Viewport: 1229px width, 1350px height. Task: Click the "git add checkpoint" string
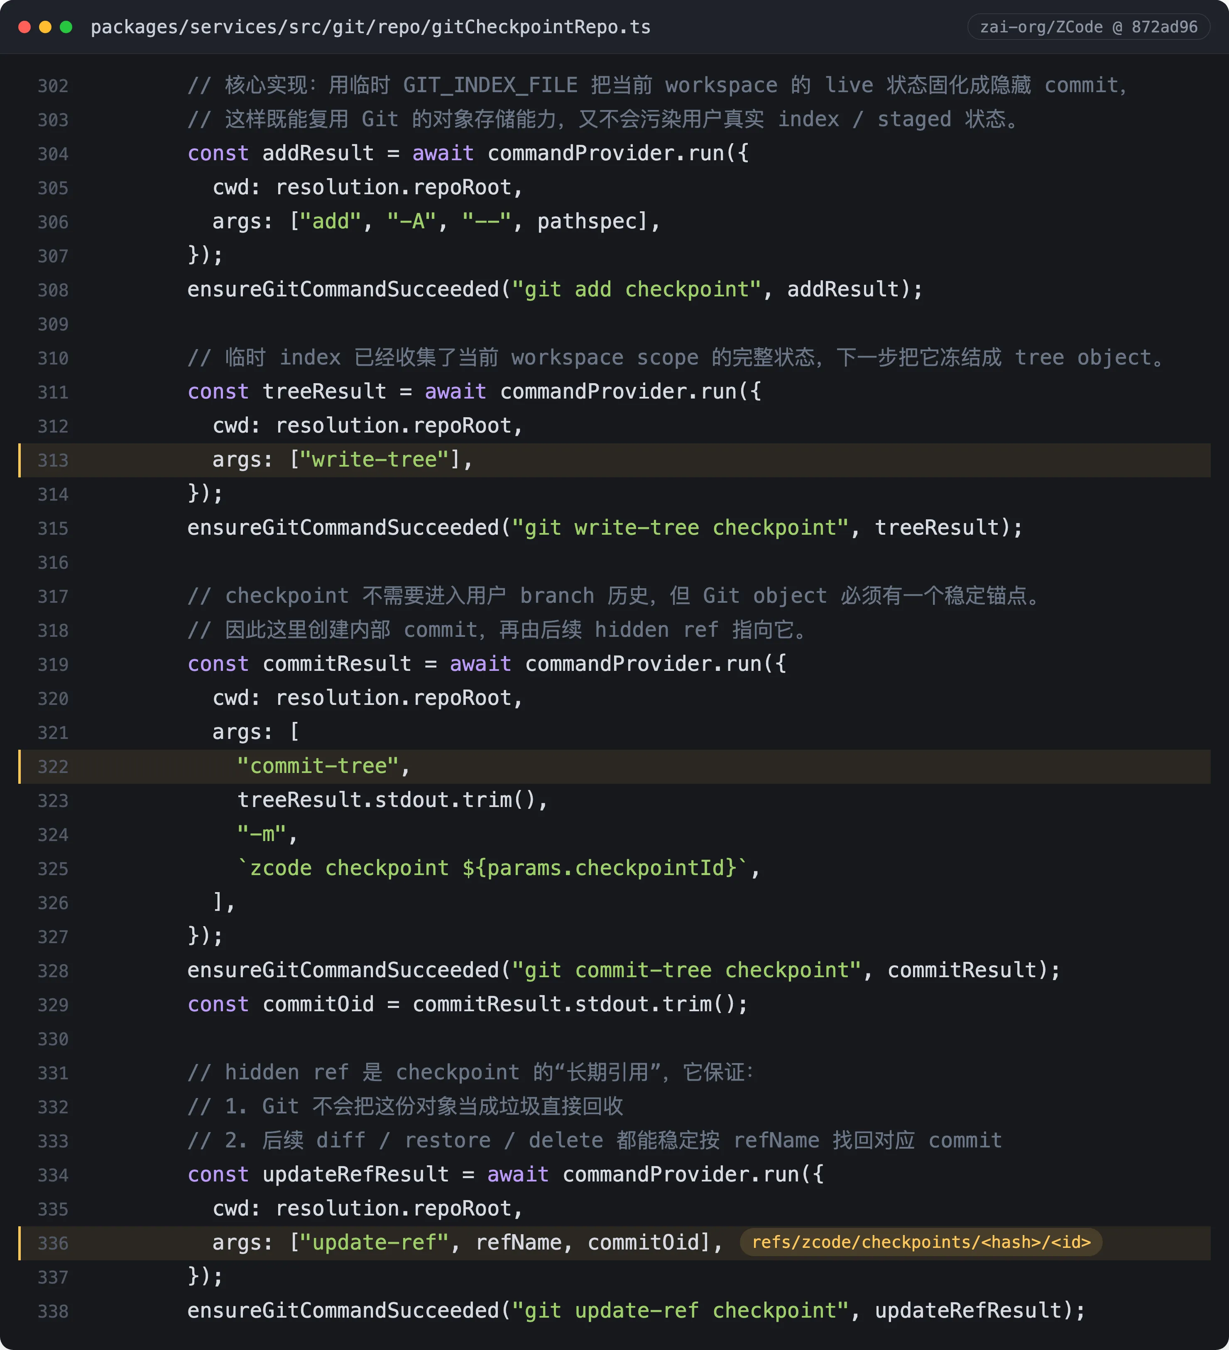pos(636,289)
